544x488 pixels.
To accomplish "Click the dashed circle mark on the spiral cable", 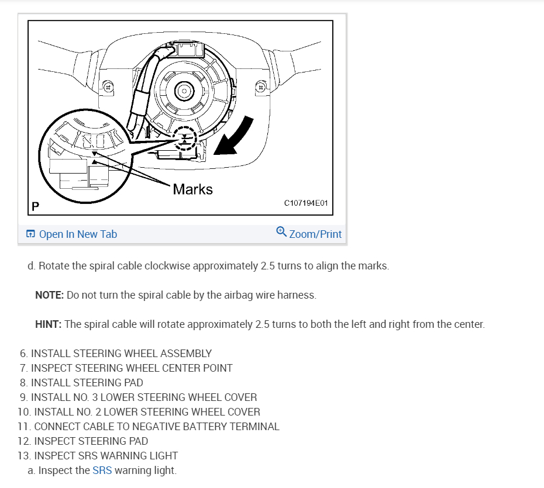I will pyautogui.click(x=185, y=139).
